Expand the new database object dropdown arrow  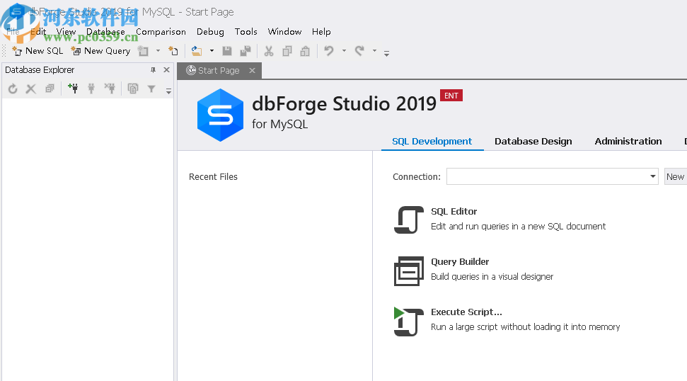(x=158, y=51)
